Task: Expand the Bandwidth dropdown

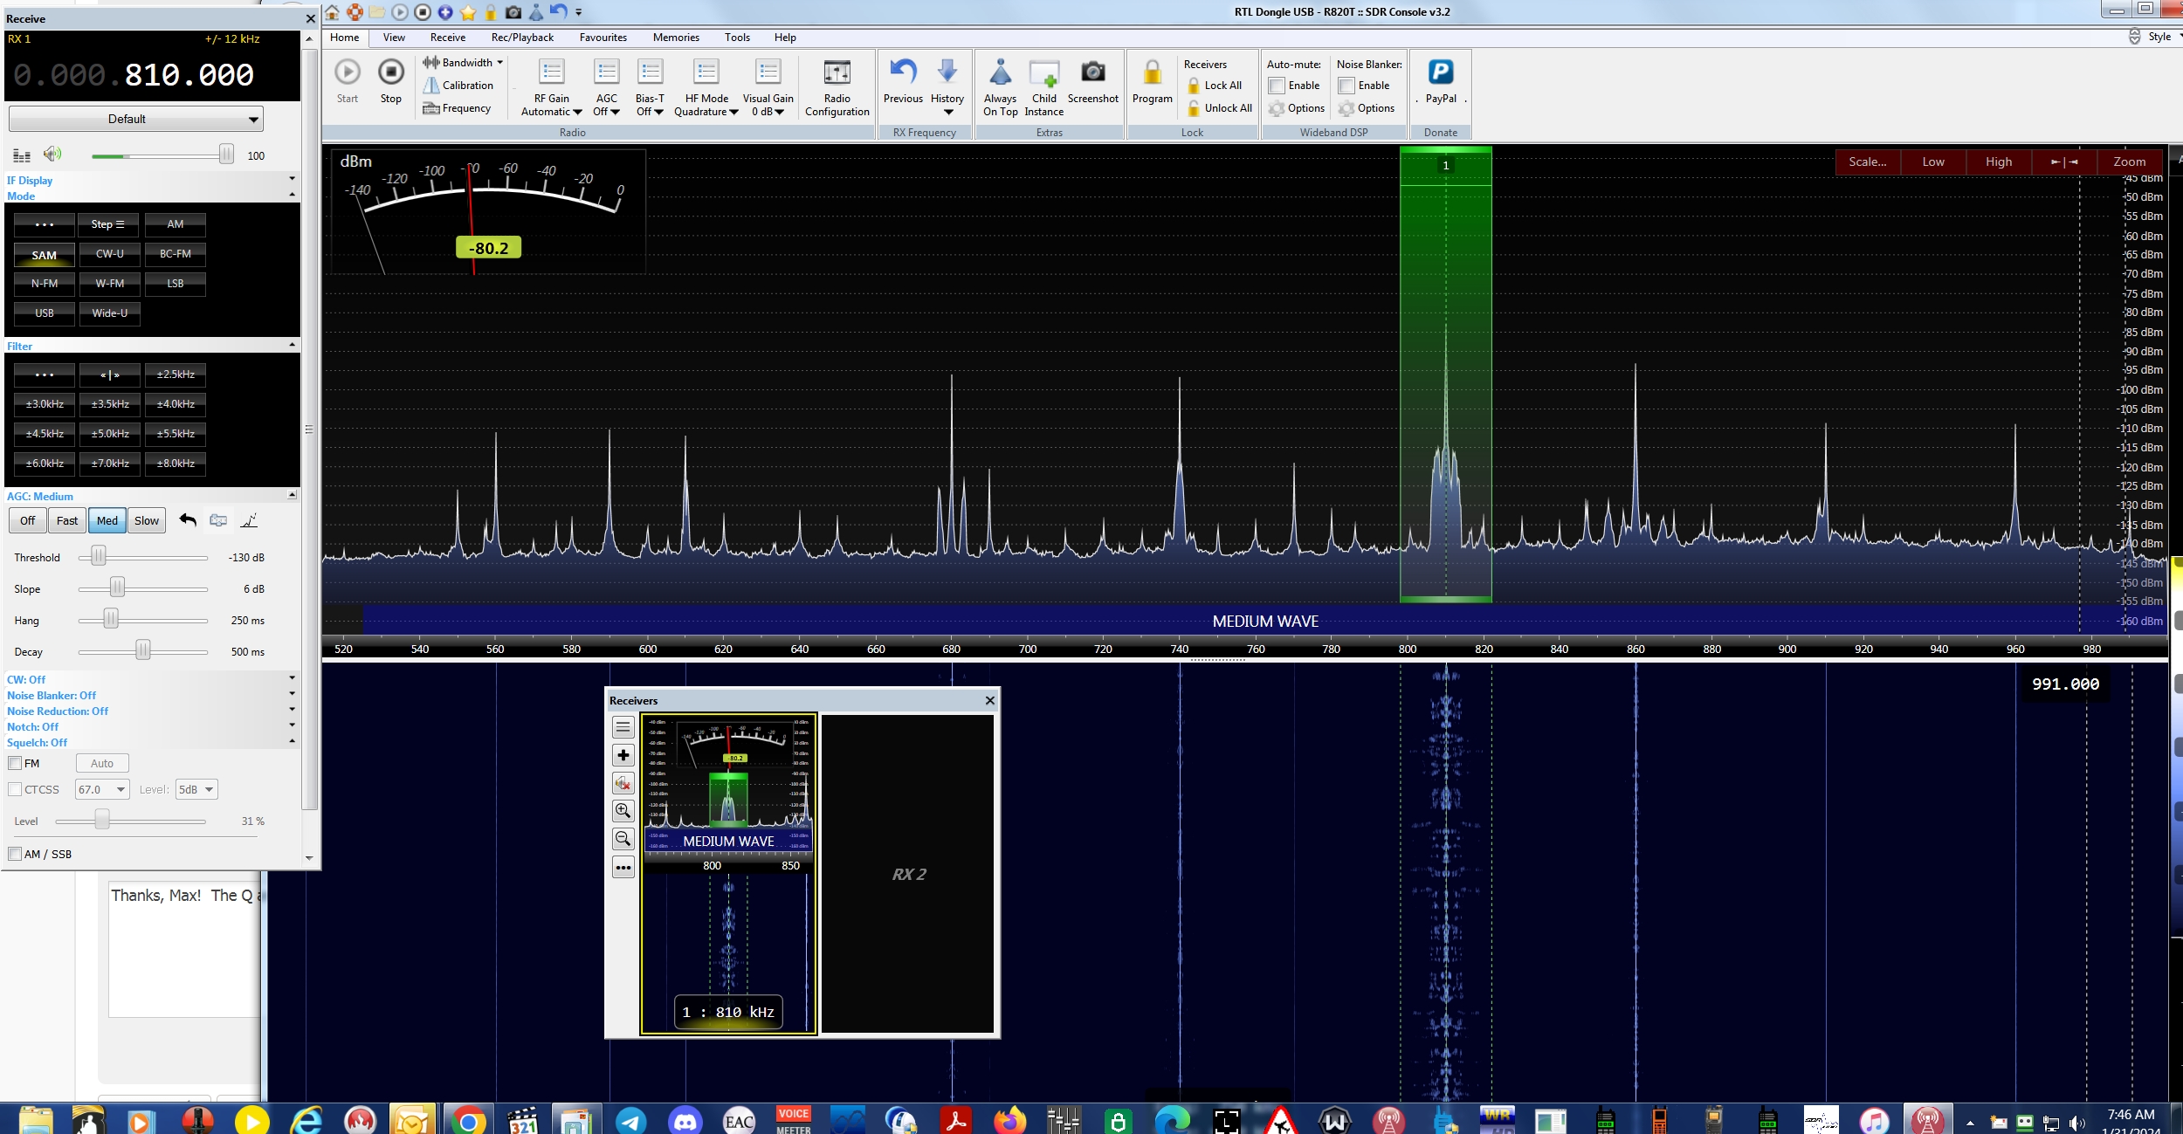Action: [463, 62]
